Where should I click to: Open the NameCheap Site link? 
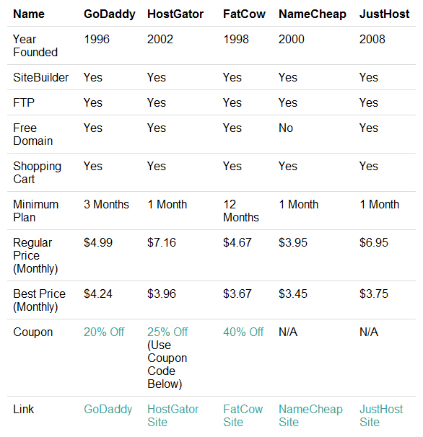click(x=310, y=415)
